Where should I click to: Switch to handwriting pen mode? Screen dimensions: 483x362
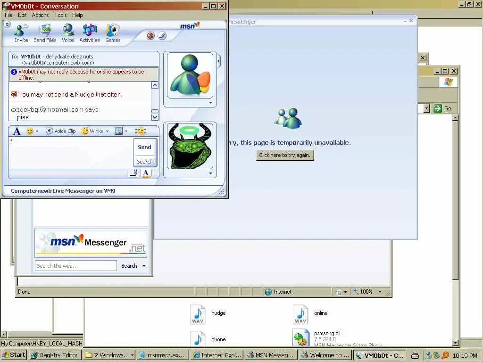click(x=134, y=173)
